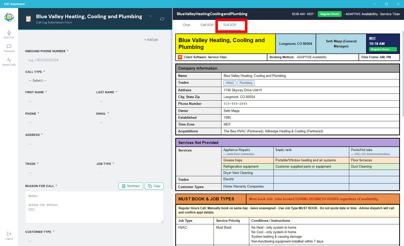Switch to the Call SOP tab

207,25
